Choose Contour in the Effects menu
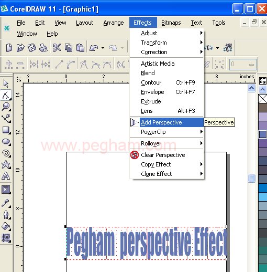 pos(167,82)
